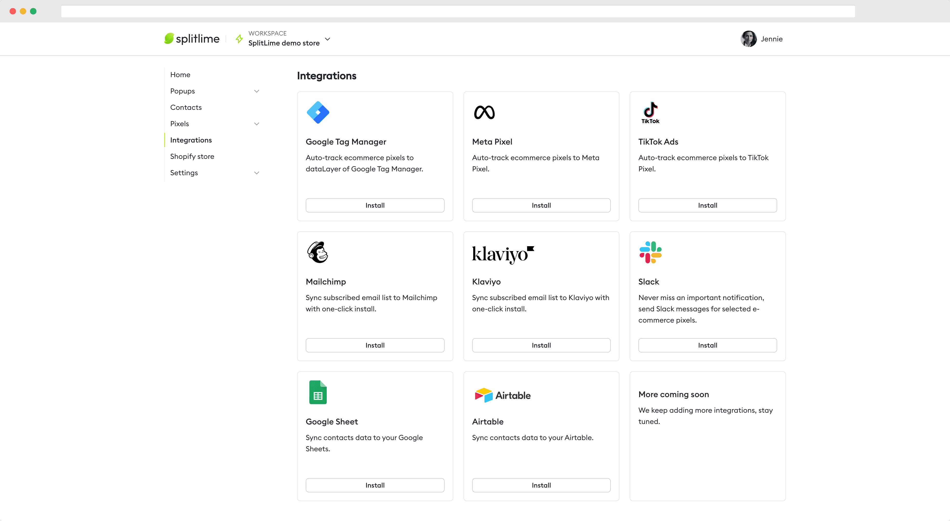Screen dimensions: 950x521
Task: Click the Klaviyo logo
Action: (503, 254)
